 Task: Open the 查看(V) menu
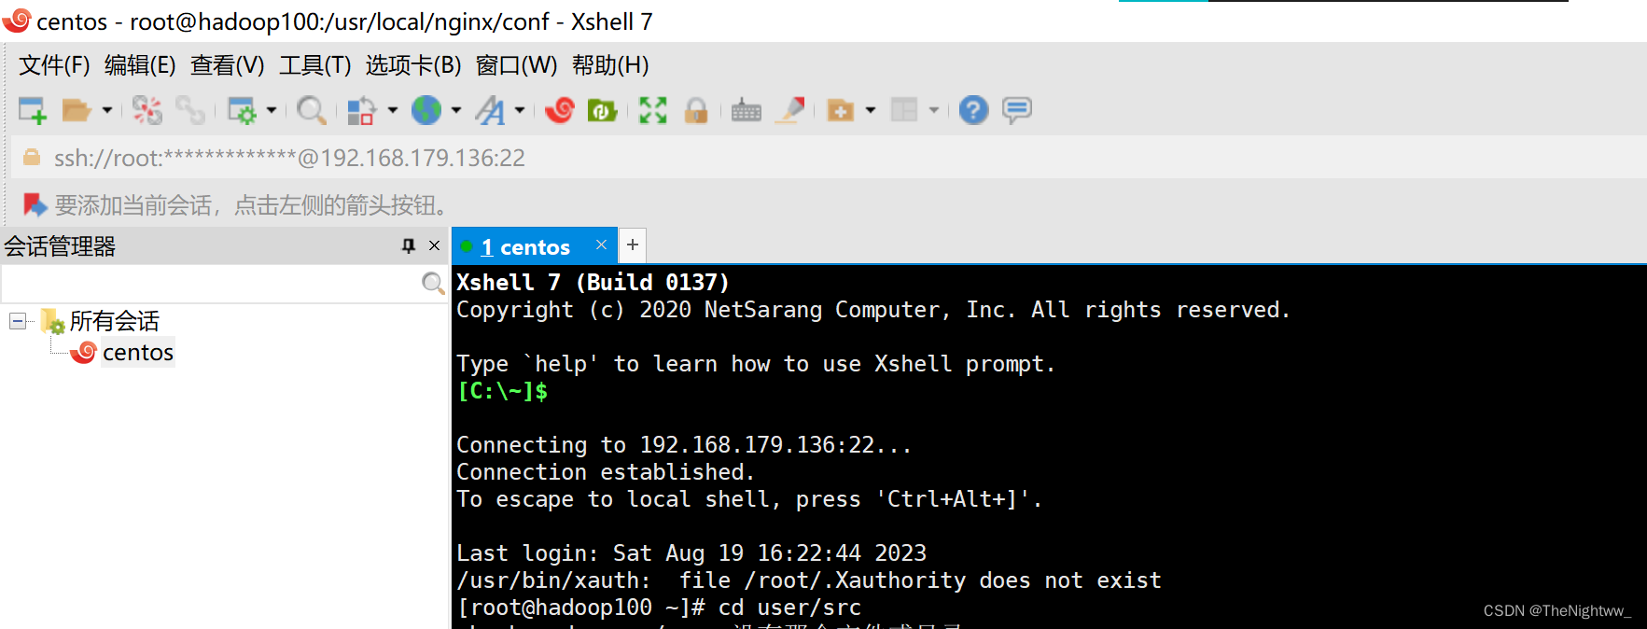(x=228, y=65)
